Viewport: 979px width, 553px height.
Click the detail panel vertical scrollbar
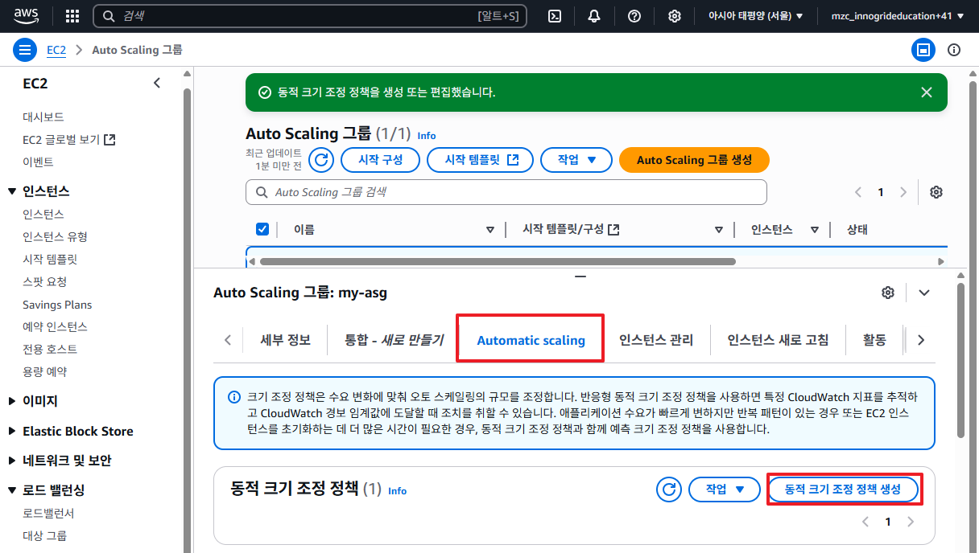(x=960, y=360)
